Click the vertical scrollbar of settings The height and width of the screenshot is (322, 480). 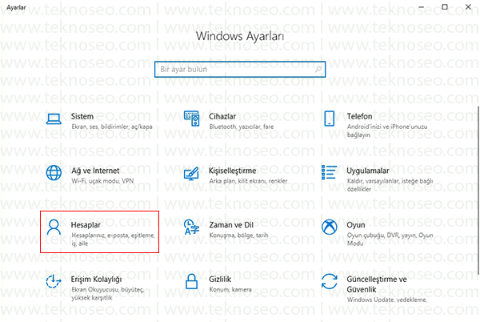pos(478,190)
